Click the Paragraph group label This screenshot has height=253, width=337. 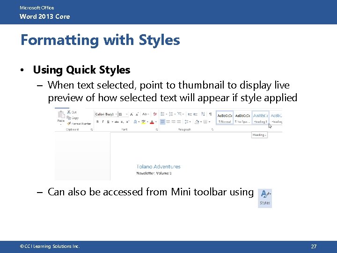[x=184, y=129]
